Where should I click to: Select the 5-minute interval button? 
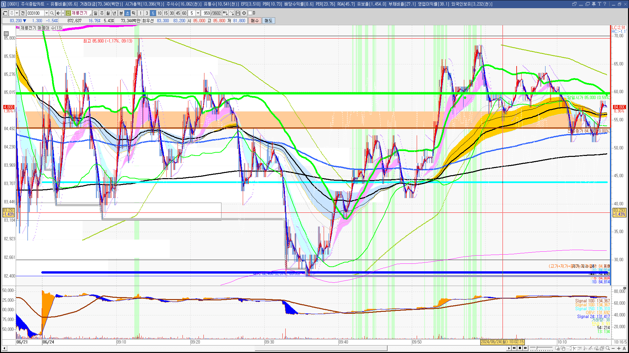coord(153,13)
